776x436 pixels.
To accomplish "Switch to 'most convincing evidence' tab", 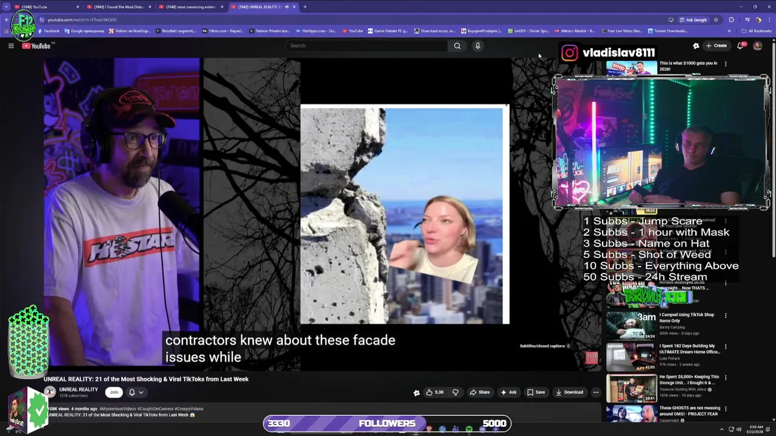I will tap(190, 7).
